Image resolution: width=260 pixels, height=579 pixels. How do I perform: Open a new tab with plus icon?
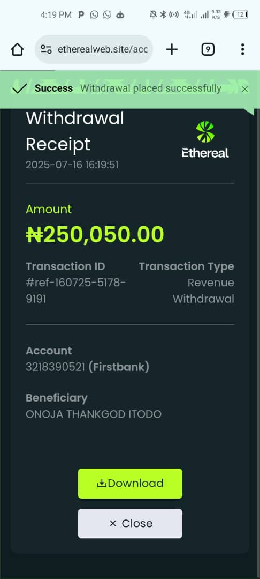[172, 49]
